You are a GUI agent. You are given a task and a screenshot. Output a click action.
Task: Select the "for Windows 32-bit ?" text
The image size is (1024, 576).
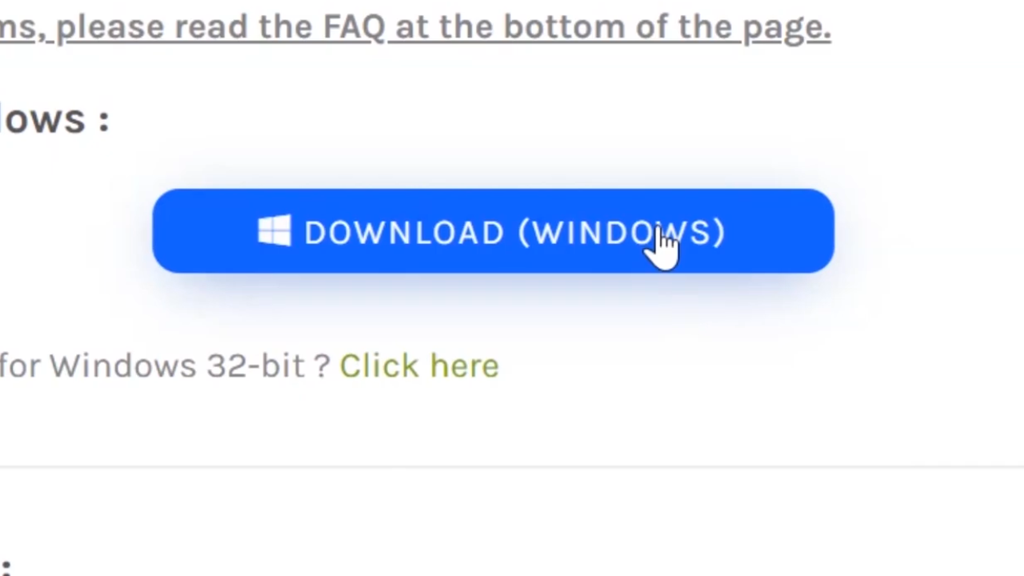pyautogui.click(x=165, y=366)
